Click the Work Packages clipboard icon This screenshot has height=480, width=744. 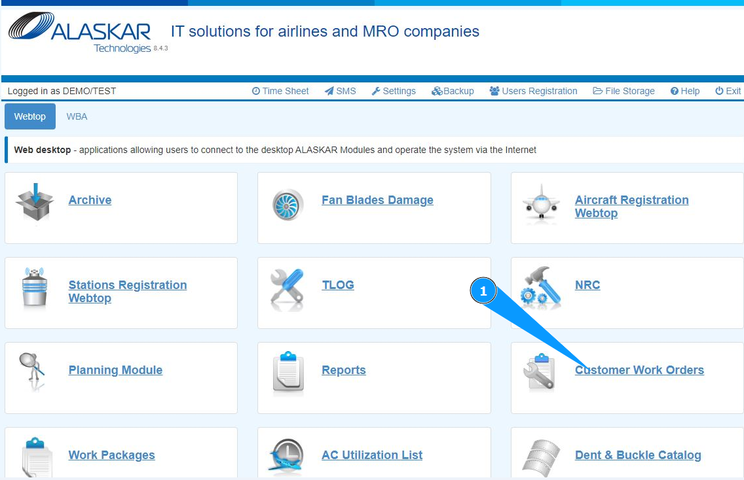pyautogui.click(x=37, y=456)
